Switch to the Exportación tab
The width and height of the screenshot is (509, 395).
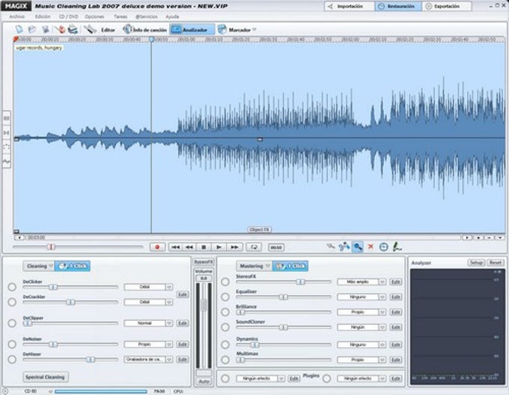coord(447,7)
